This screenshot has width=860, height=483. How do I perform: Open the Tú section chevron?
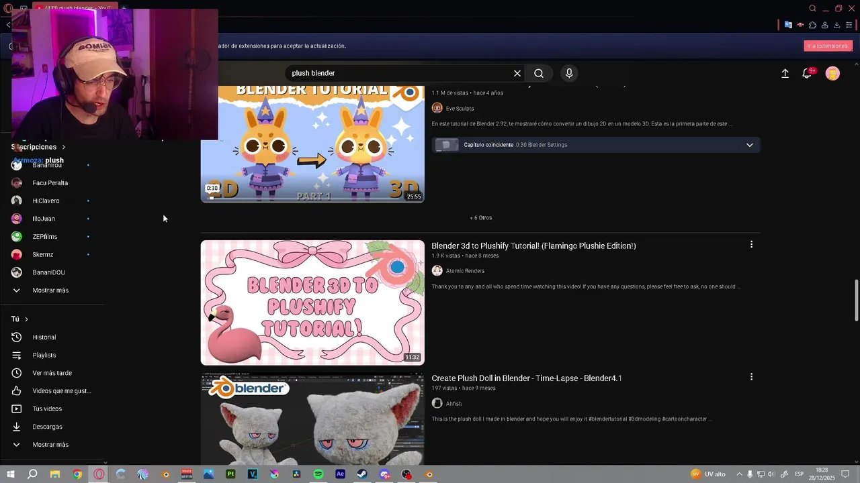pos(26,319)
